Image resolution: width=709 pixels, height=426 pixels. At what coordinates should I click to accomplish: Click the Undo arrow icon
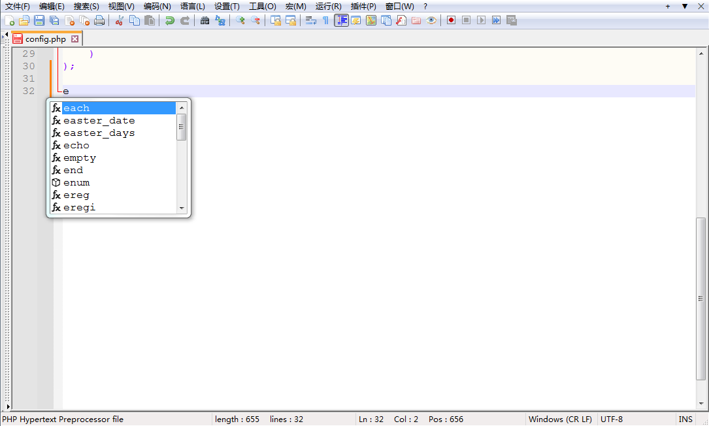coord(169,20)
